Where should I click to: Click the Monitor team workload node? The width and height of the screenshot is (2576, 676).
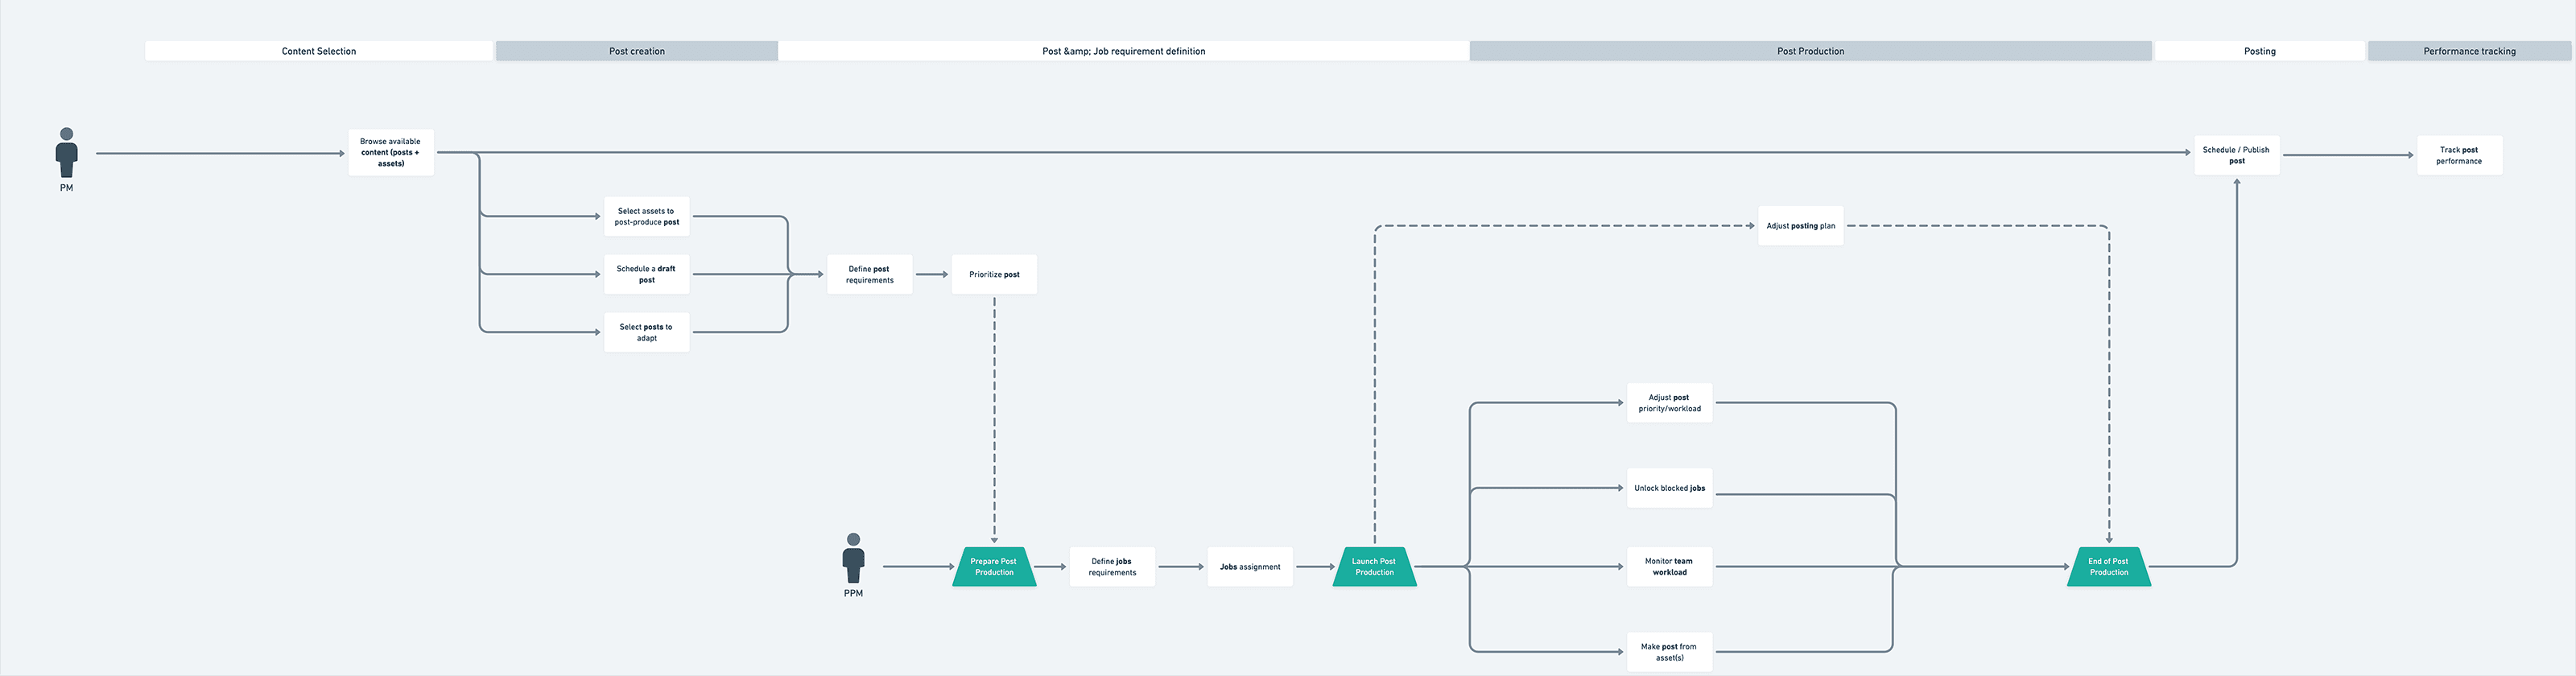click(x=1670, y=567)
